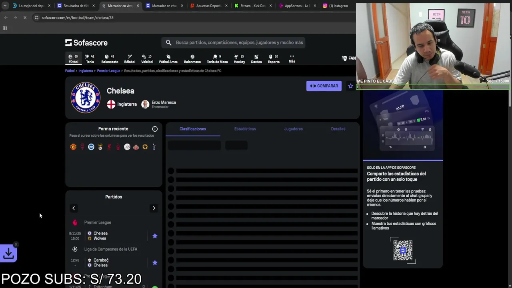Click the Champions League ball icon
This screenshot has width=512, height=288.
point(75,249)
